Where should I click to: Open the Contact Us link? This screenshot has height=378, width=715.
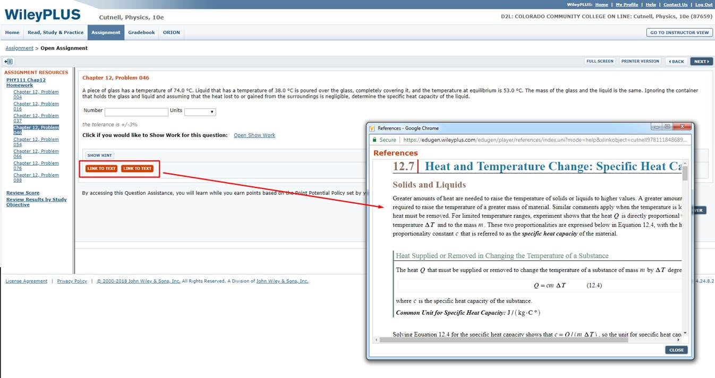[x=675, y=5]
